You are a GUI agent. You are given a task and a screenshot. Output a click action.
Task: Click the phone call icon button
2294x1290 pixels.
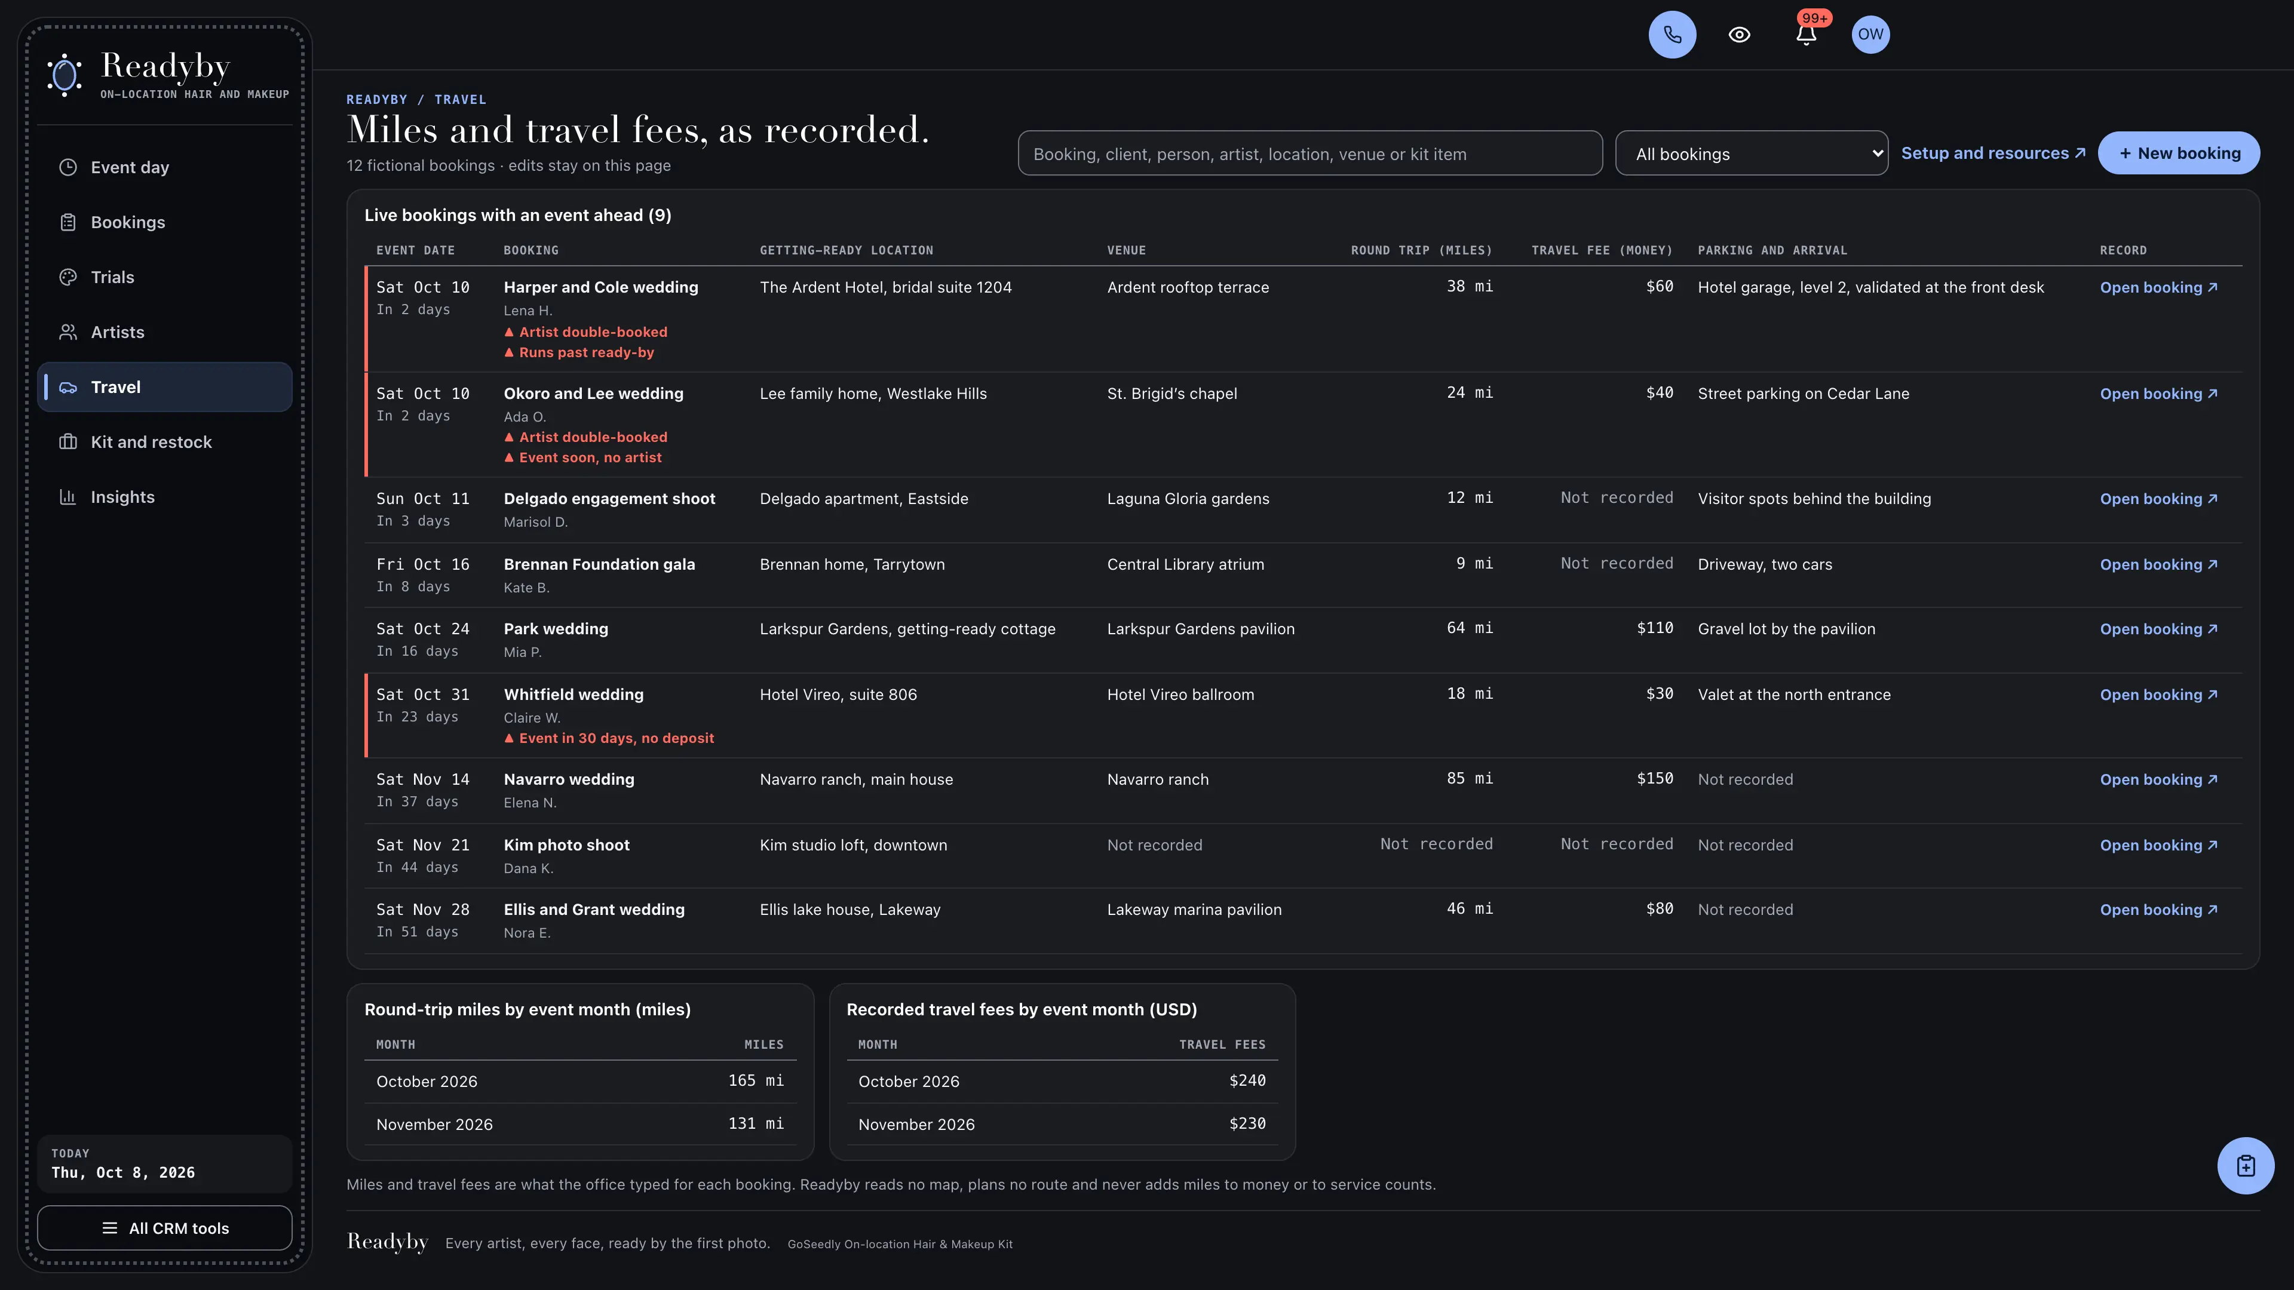coord(1672,35)
